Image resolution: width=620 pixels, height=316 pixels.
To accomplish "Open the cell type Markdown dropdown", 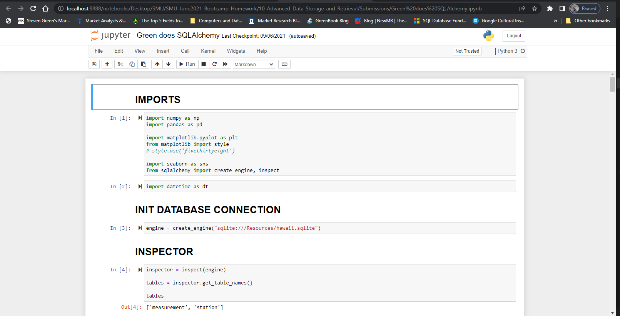I will (x=254, y=64).
